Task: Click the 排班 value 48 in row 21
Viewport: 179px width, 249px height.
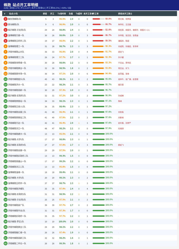Action: click(x=46, y=129)
